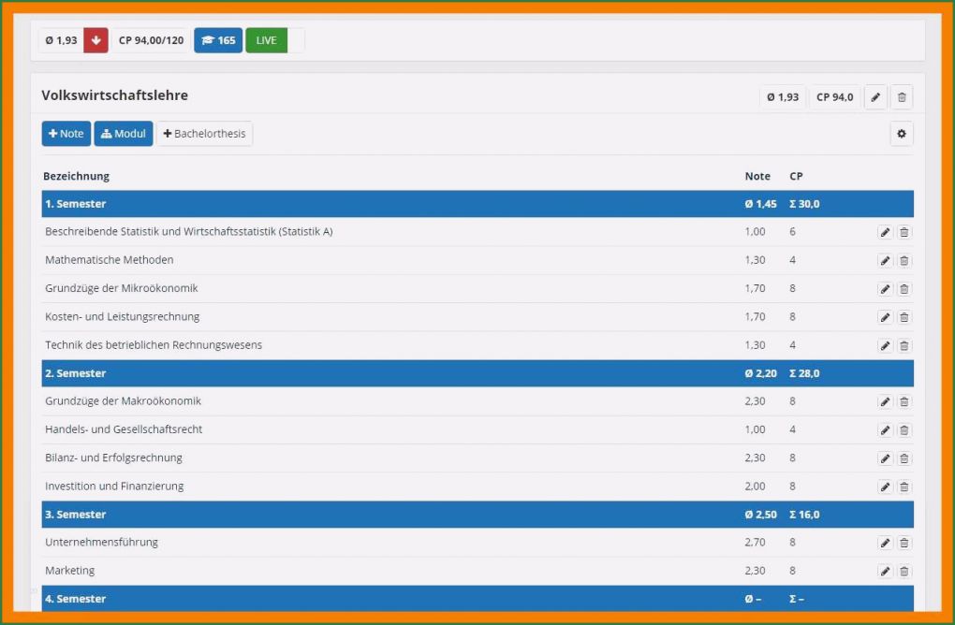The height and width of the screenshot is (625, 955).
Task: Click the CP 94,00/120 progress badge
Action: pos(151,40)
